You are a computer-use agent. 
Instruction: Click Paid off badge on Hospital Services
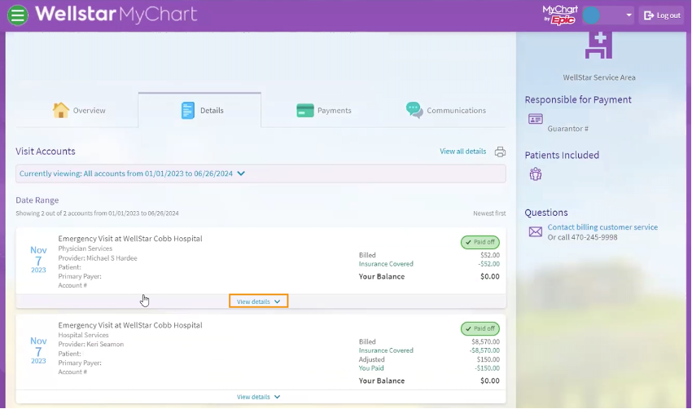tap(480, 328)
